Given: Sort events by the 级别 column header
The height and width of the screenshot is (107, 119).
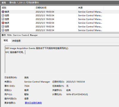Looking at the screenshot, I should tap(18, 8).
